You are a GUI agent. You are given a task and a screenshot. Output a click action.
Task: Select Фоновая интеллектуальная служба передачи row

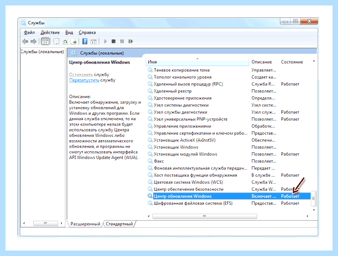point(228,168)
